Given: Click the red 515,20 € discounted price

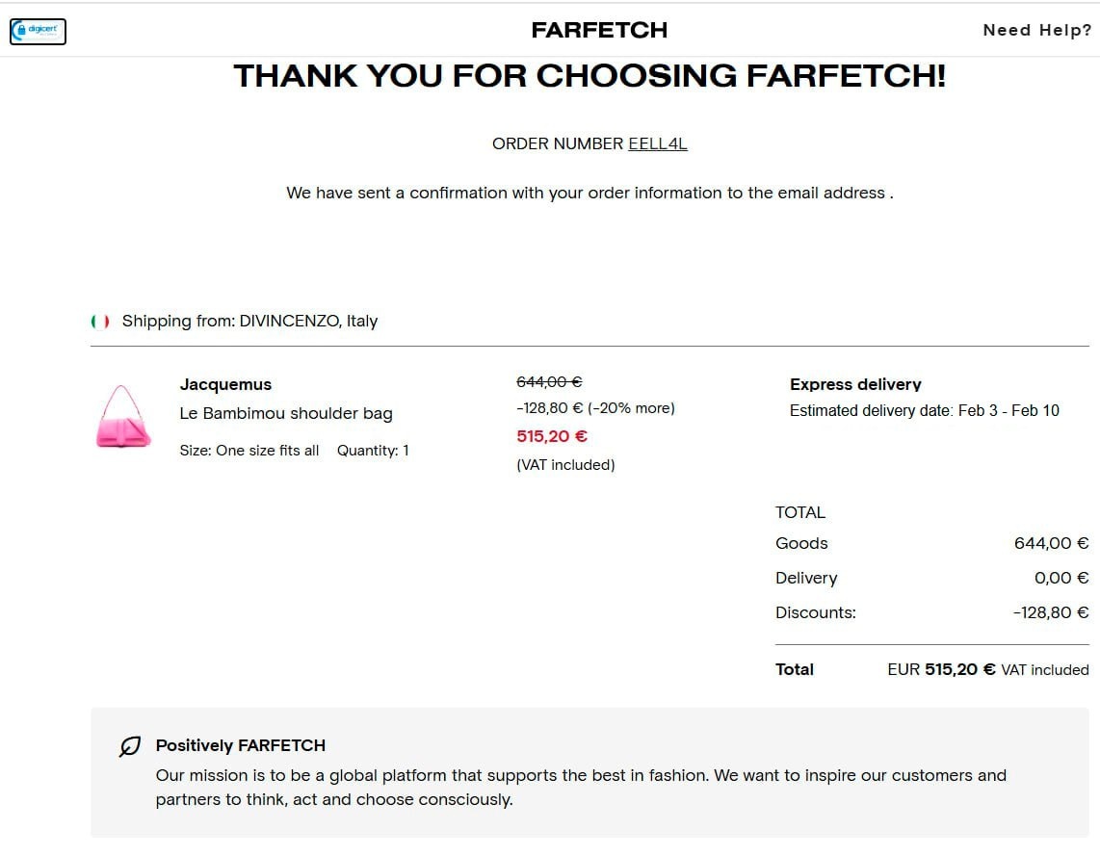Looking at the screenshot, I should [x=552, y=436].
